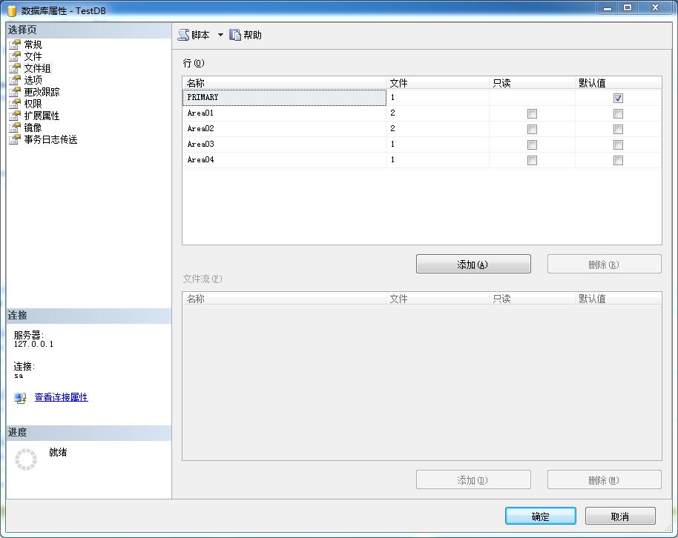The image size is (678, 538).
Task: Open the 文件 page
Action: [x=33, y=56]
